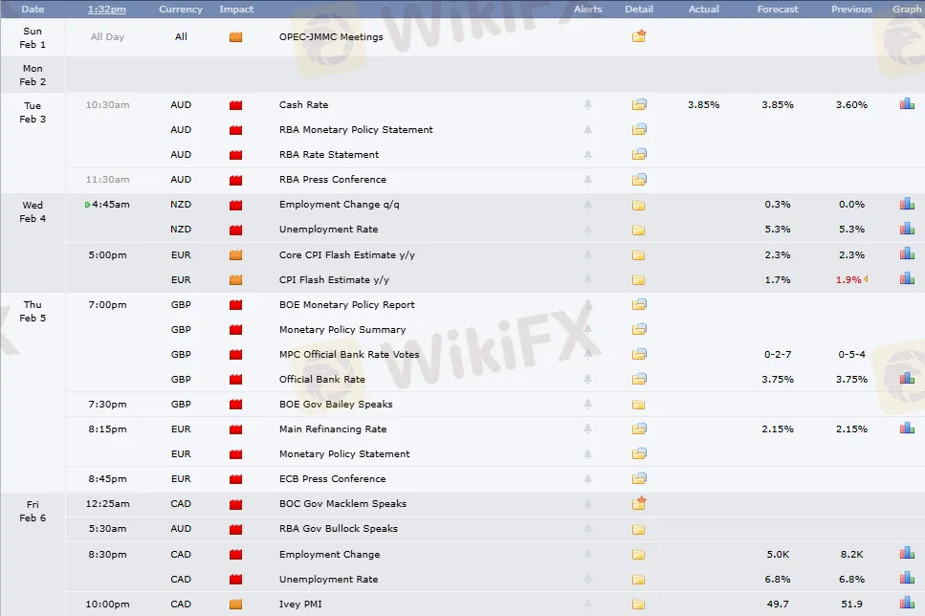This screenshot has height=616, width=925.
Task: Click the Currency column header
Action: pos(181,10)
